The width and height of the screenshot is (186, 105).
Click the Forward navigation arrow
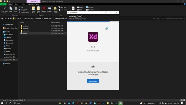click(x=6, y=19)
